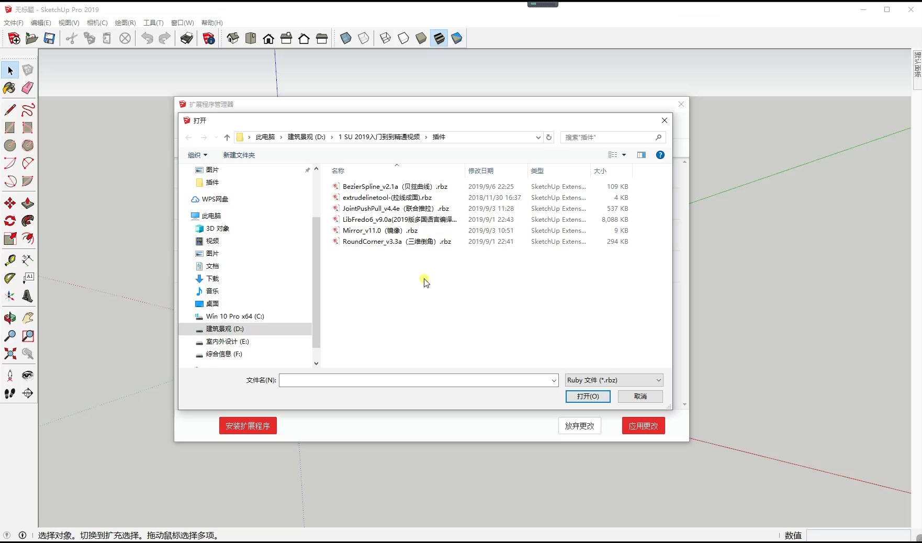This screenshot has height=543, width=922.
Task: Select the Walk footprints tool
Action: pyautogui.click(x=9, y=393)
